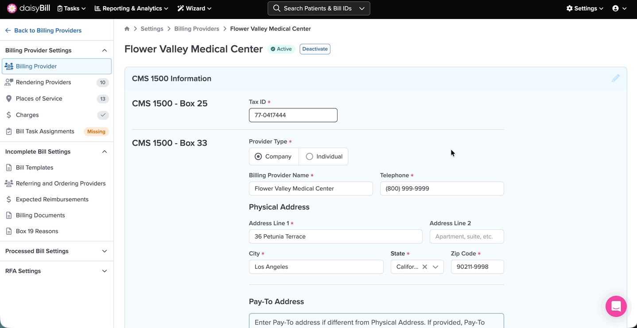Clear the State field with X icon
The height and width of the screenshot is (328, 637).
pos(424,267)
